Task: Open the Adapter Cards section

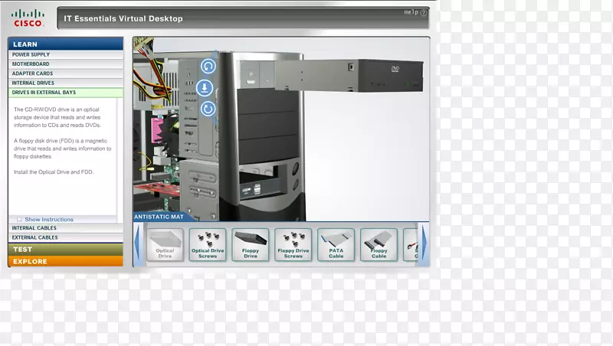Action: (x=65, y=73)
